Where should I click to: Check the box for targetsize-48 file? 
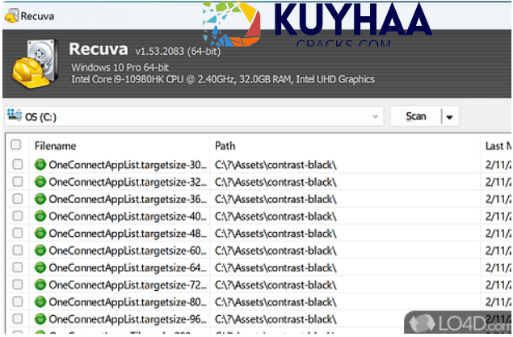[x=18, y=233]
